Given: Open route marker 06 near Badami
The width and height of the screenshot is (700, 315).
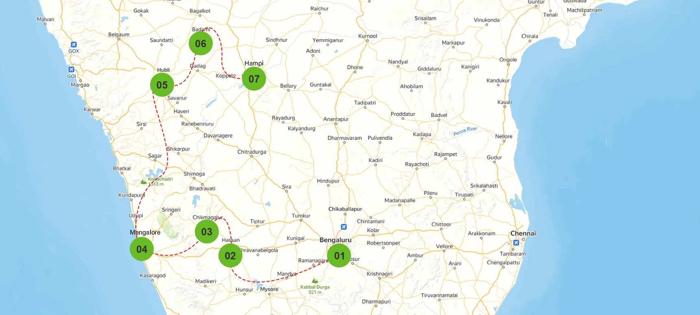Looking at the screenshot, I should pos(201,43).
